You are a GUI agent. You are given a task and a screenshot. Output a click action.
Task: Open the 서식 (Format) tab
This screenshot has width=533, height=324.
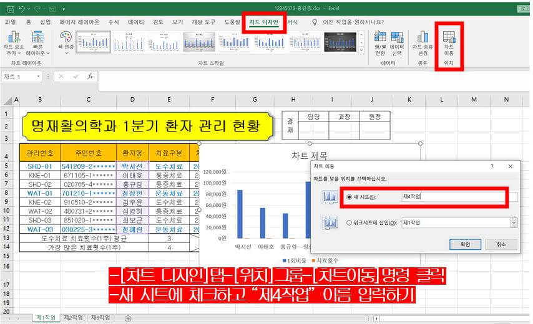293,22
